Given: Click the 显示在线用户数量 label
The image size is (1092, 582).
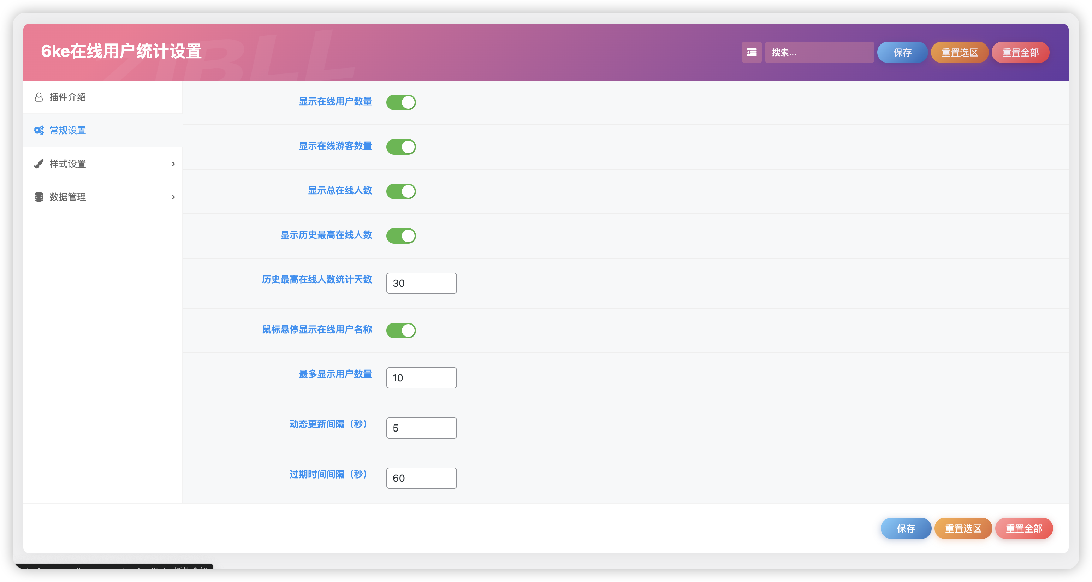Looking at the screenshot, I should pos(335,101).
